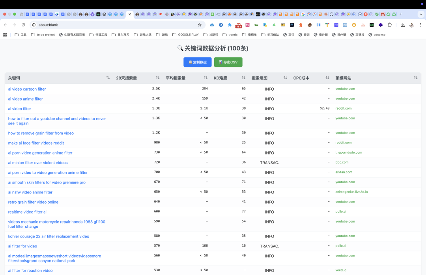Screen dimensions: 426x275
Task: Switch to the Google G tab
Action: 303,14
